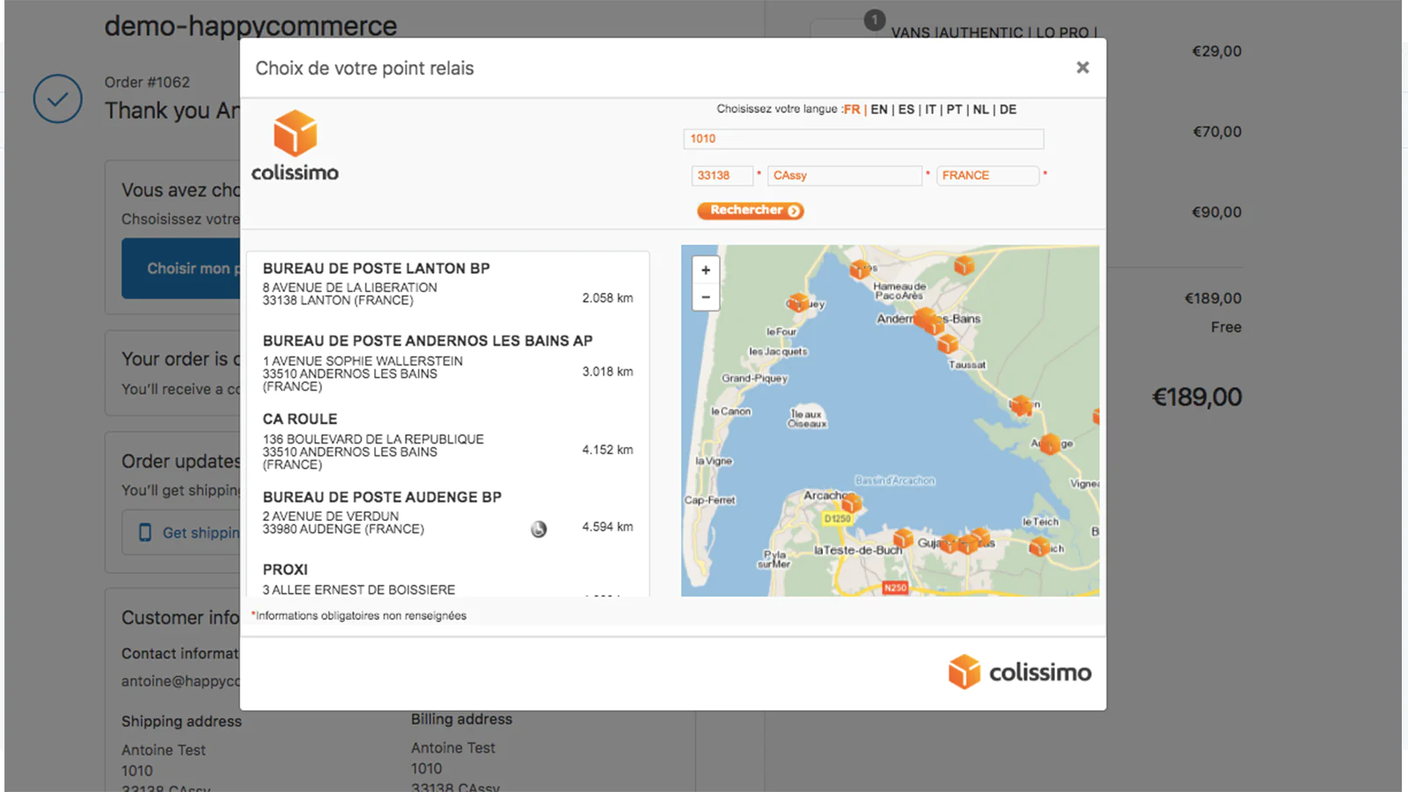Click the 2.058 km distance value
Viewport: 1408px width, 792px height.
pos(607,298)
